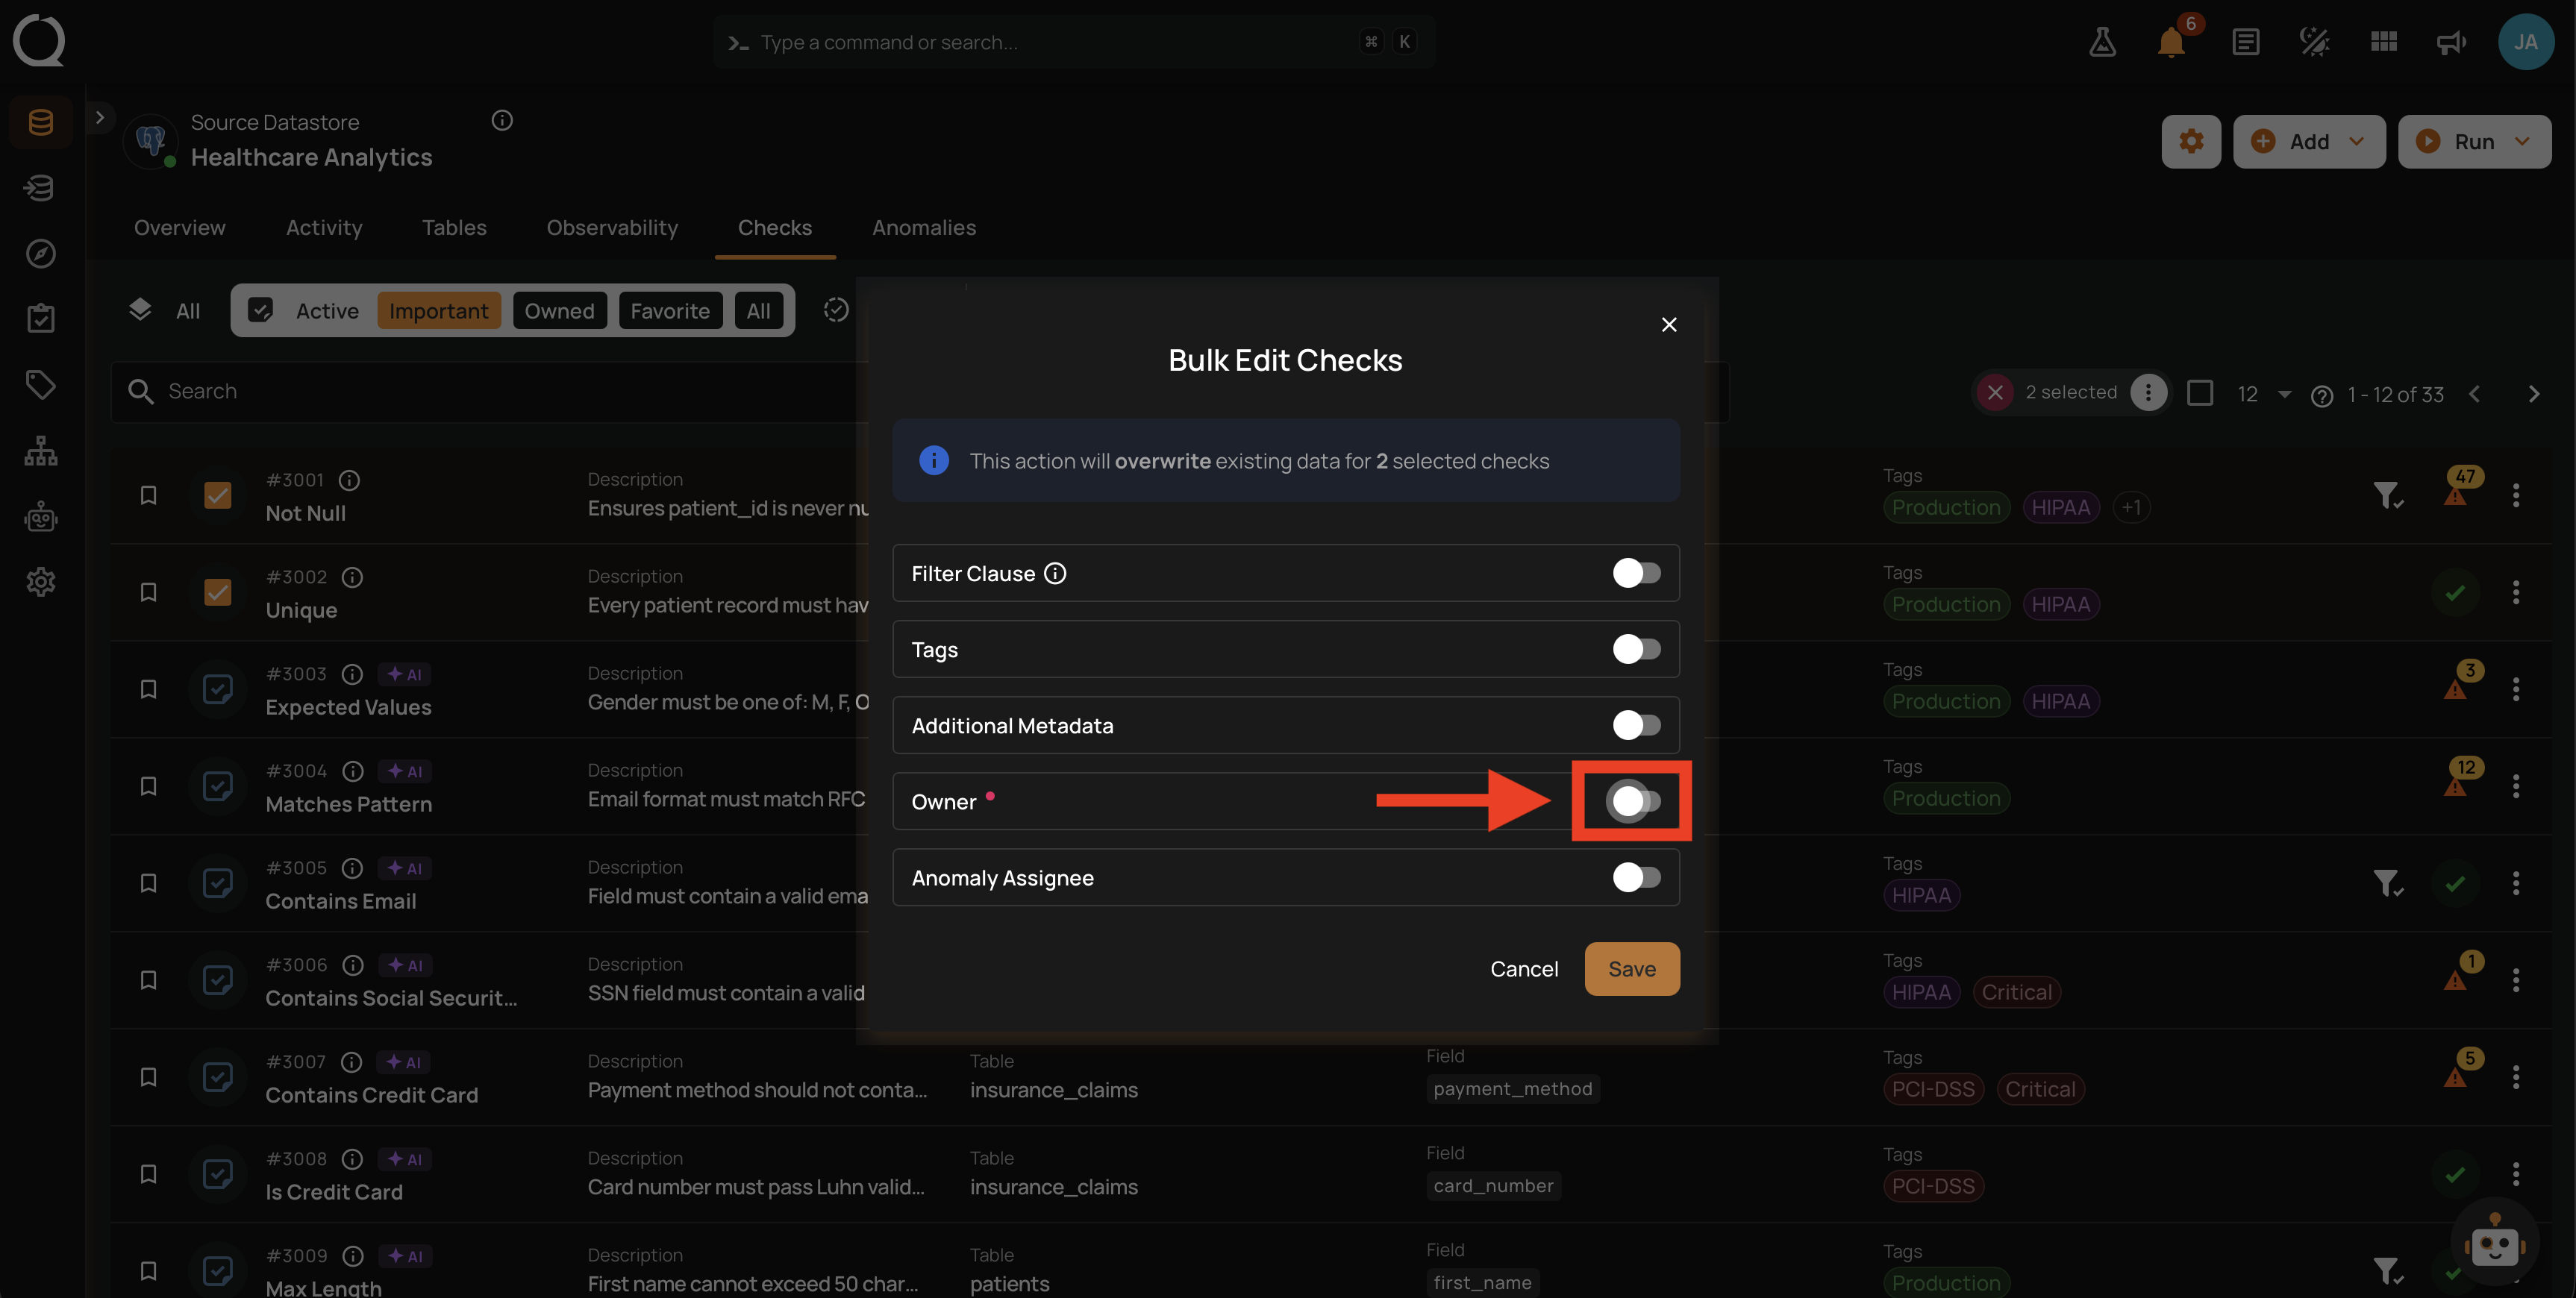Image resolution: width=2576 pixels, height=1298 pixels.
Task: Open the enrichment datastores sidebar icon
Action: point(40,188)
